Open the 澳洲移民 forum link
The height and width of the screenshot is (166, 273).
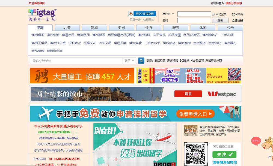83,35
